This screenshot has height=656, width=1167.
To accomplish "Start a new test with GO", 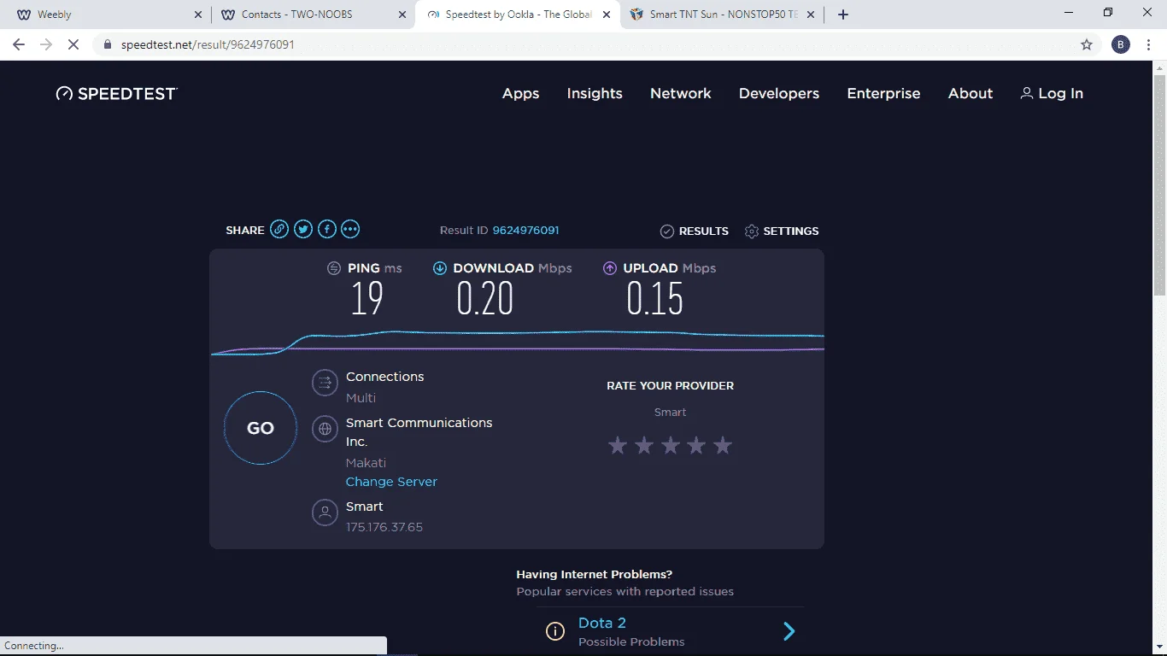I will (x=261, y=428).
